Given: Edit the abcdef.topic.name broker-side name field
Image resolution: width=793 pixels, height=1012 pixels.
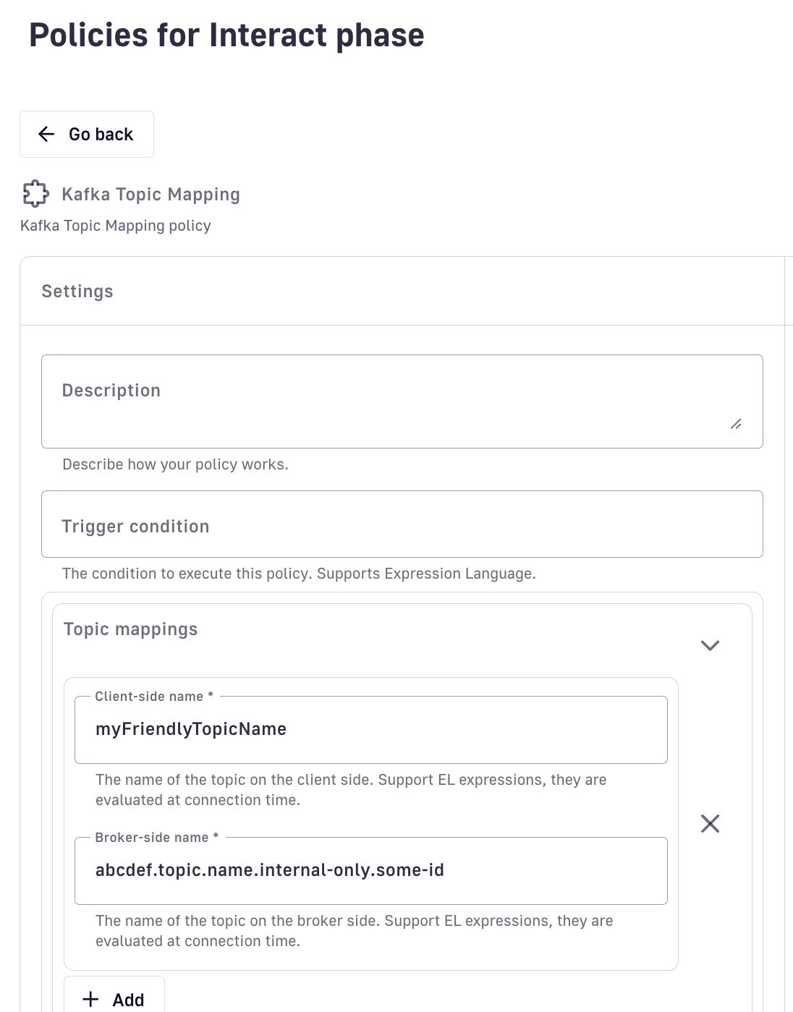Looking at the screenshot, I should click(370, 870).
